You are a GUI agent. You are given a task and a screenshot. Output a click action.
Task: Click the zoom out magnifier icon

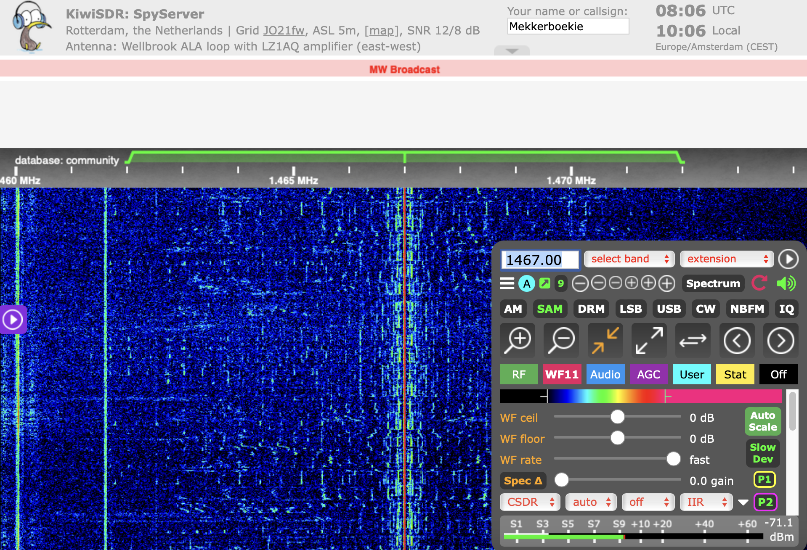point(561,341)
